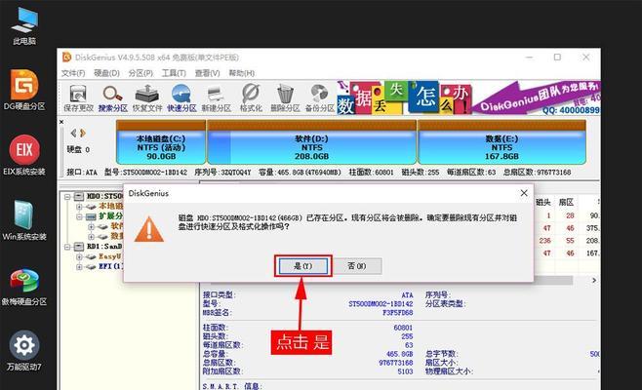Go to next disk arrow
Screen dimensions: 642x390
(83, 133)
